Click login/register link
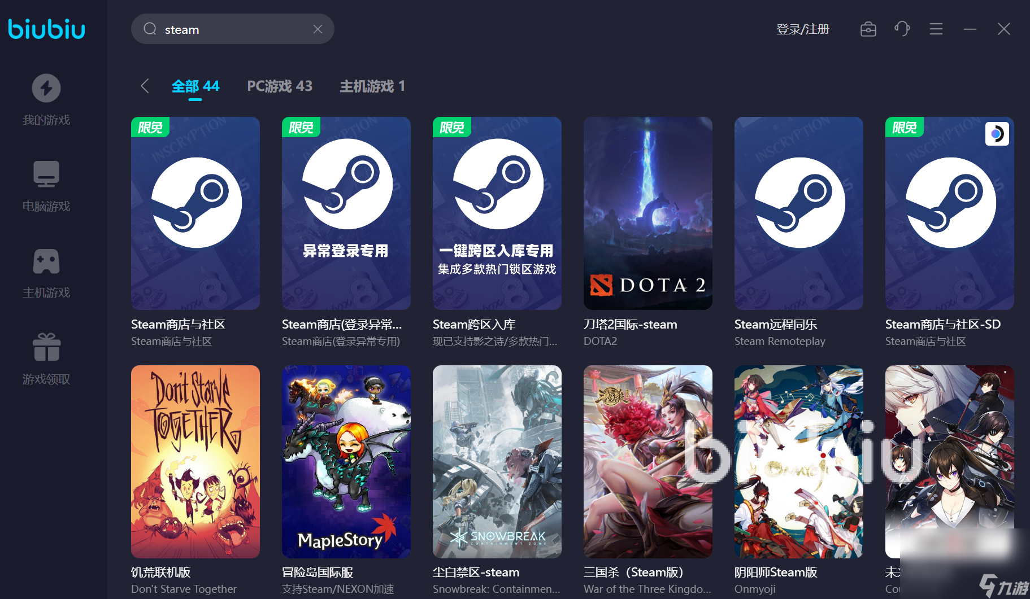The height and width of the screenshot is (599, 1030). coord(803,29)
